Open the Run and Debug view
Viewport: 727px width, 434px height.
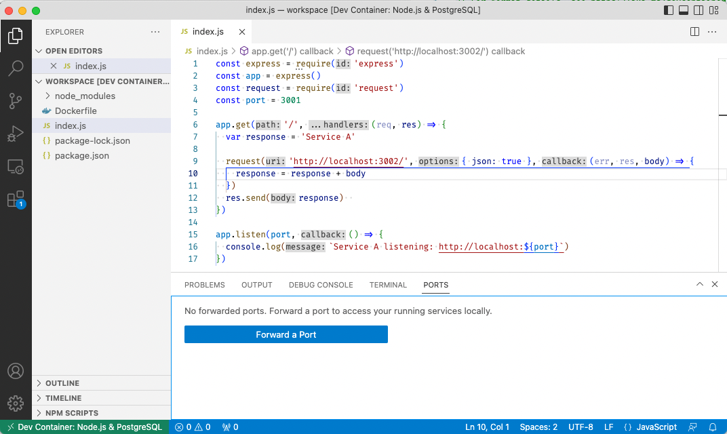point(16,134)
